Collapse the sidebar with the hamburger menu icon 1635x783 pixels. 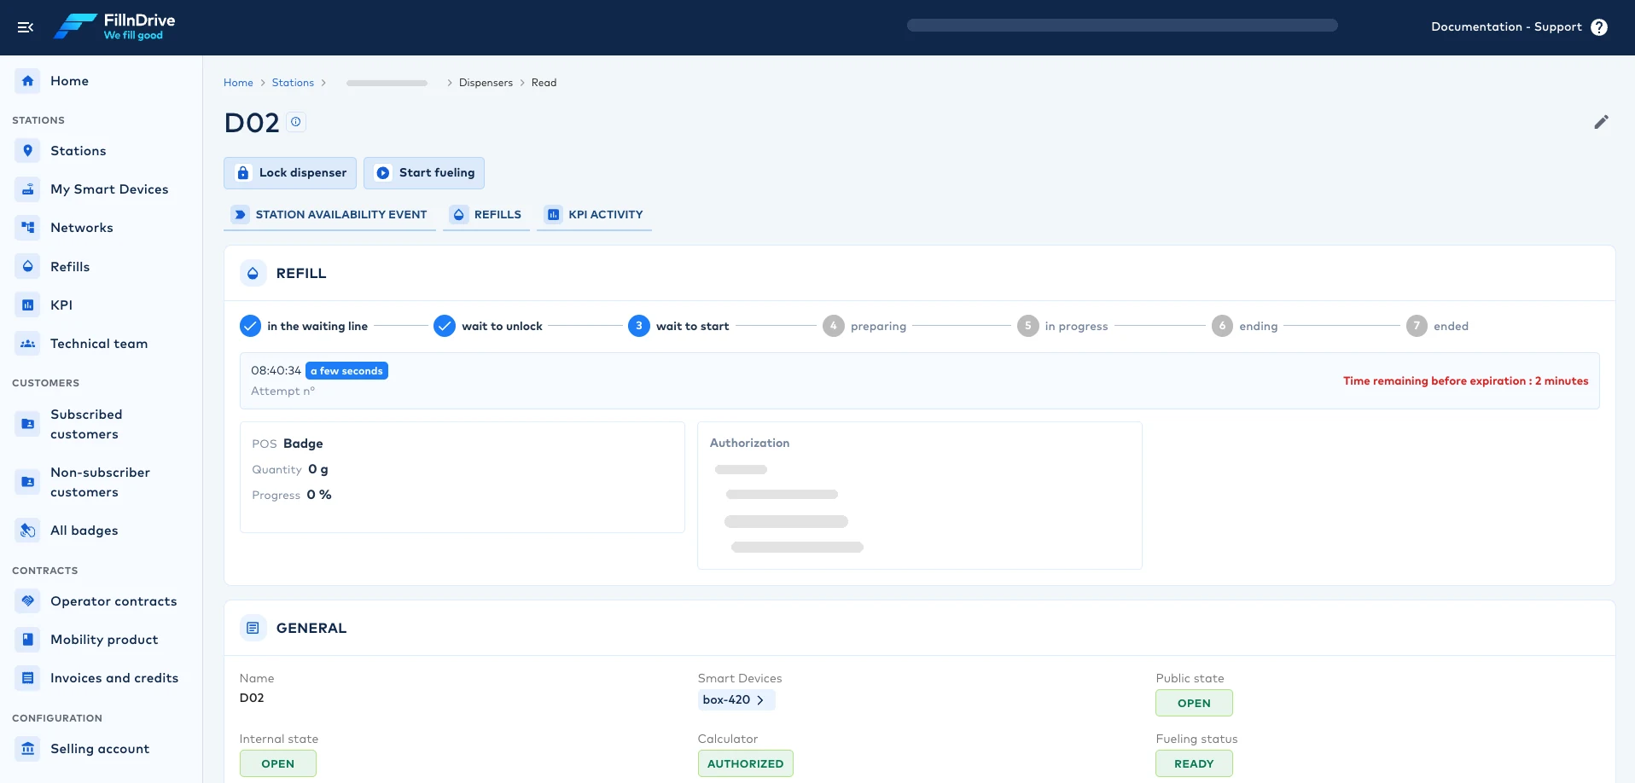(x=26, y=27)
